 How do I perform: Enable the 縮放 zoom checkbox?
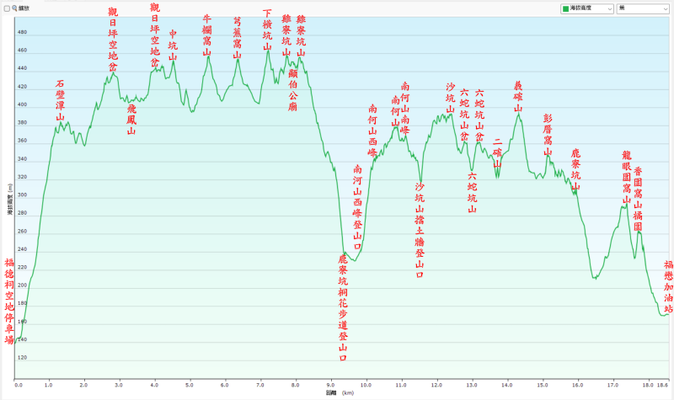pyautogui.click(x=7, y=8)
